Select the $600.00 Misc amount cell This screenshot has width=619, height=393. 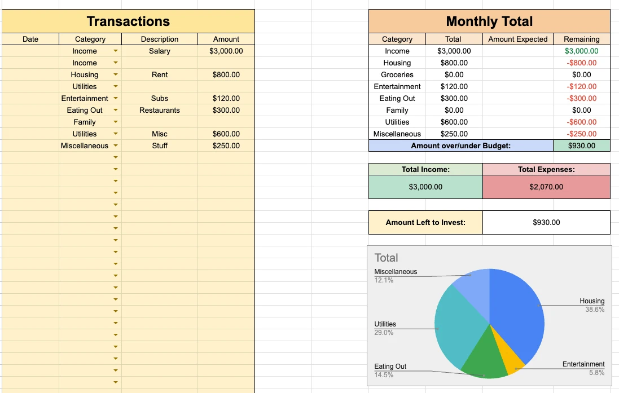coord(226,134)
